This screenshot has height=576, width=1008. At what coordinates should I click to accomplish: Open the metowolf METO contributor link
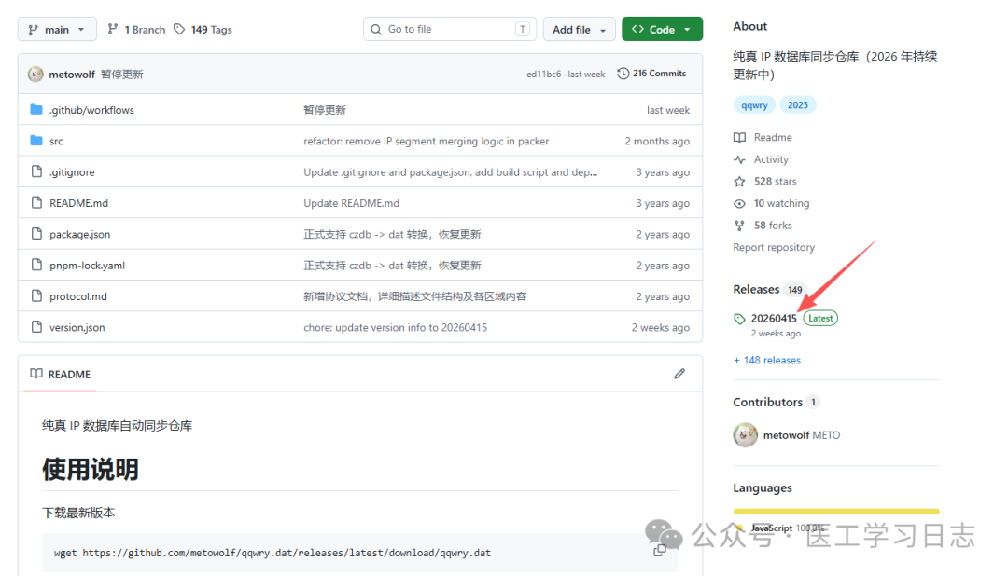click(802, 435)
